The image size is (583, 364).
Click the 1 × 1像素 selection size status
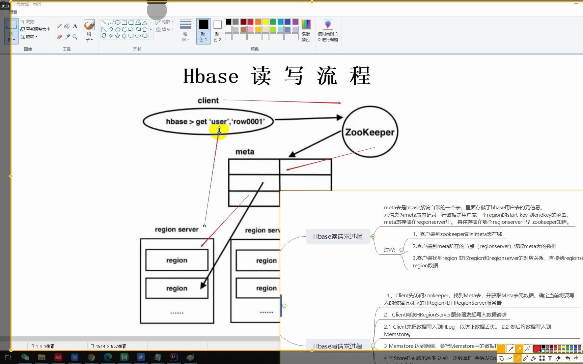click(x=42, y=346)
